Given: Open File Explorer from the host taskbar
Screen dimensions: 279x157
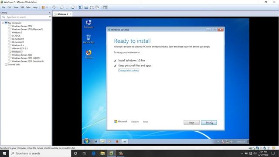Looking at the screenshot, I should [102, 153].
